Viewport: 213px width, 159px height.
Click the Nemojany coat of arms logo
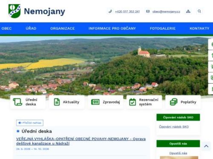(14, 11)
